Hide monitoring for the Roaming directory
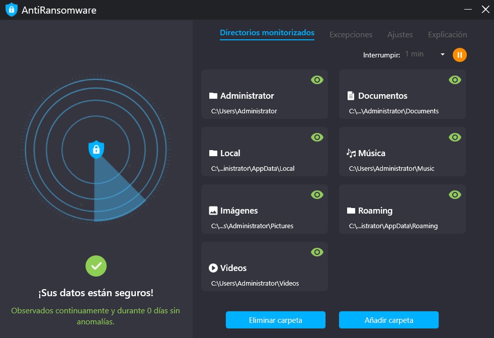 [x=455, y=194]
